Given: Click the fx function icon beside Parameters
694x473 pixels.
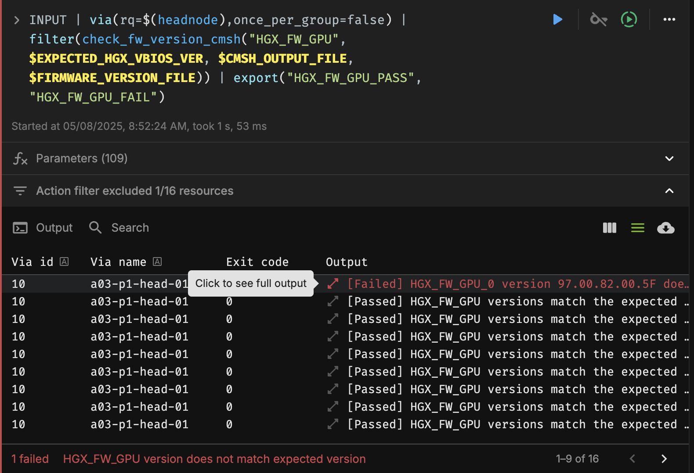Looking at the screenshot, I should click(x=20, y=158).
